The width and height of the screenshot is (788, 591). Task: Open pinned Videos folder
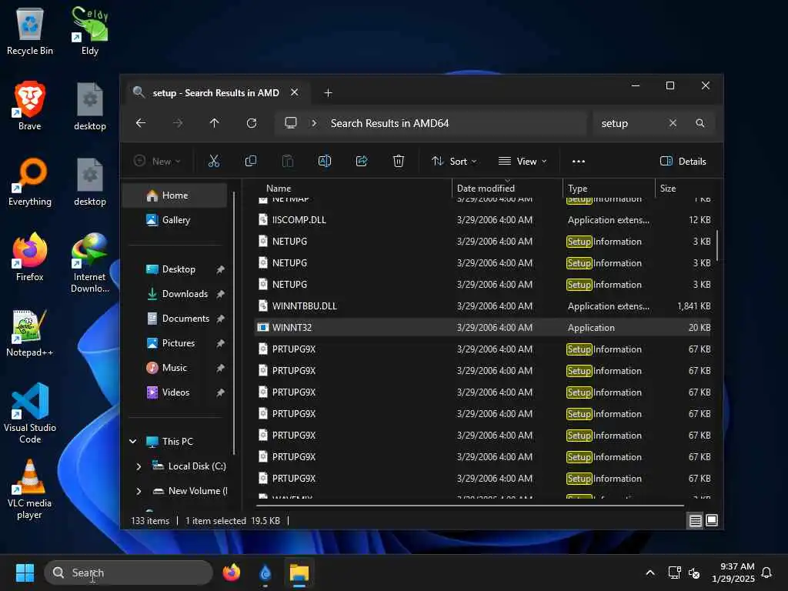coord(175,392)
